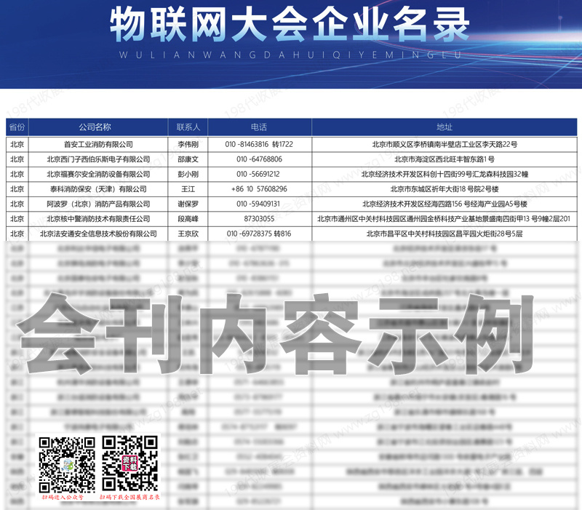Click 北京 province cell in 首安工业消防 row

coord(17,144)
